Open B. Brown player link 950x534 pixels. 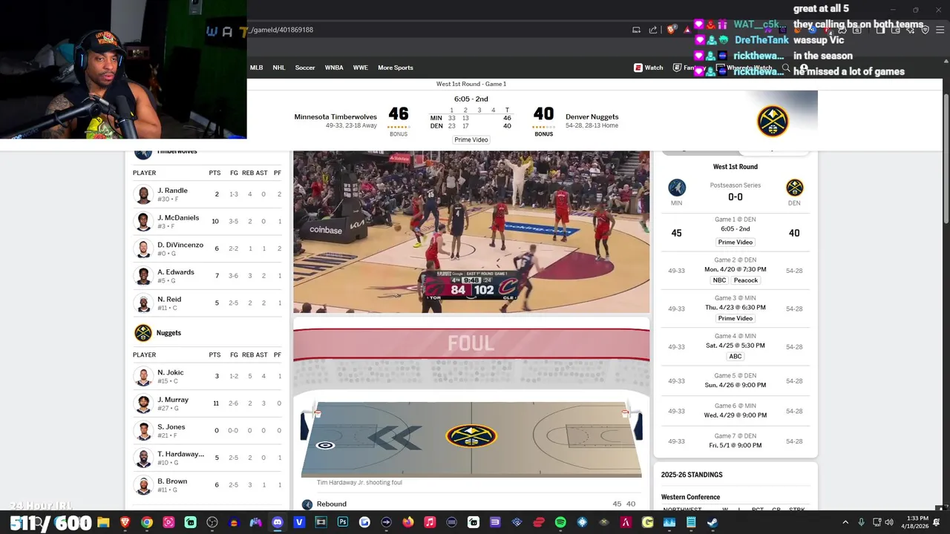point(172,481)
